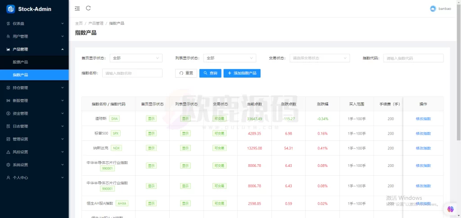
Task: Click the AHXA code tag
Action: [122, 203]
